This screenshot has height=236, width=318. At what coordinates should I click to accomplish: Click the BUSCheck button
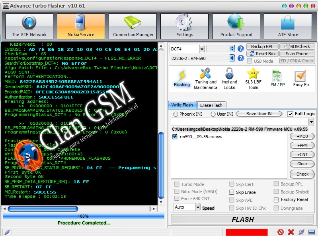(297, 46)
